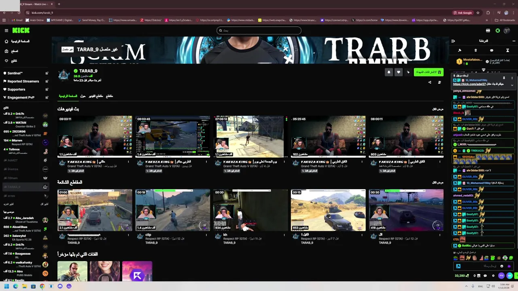Open the kick.com/adel27 link in pinned message

[469, 84]
